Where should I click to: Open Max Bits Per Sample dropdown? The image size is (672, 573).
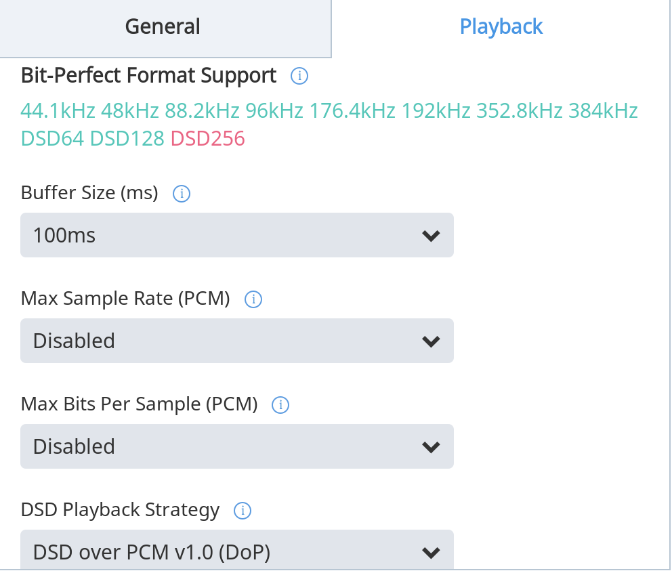[x=236, y=446]
